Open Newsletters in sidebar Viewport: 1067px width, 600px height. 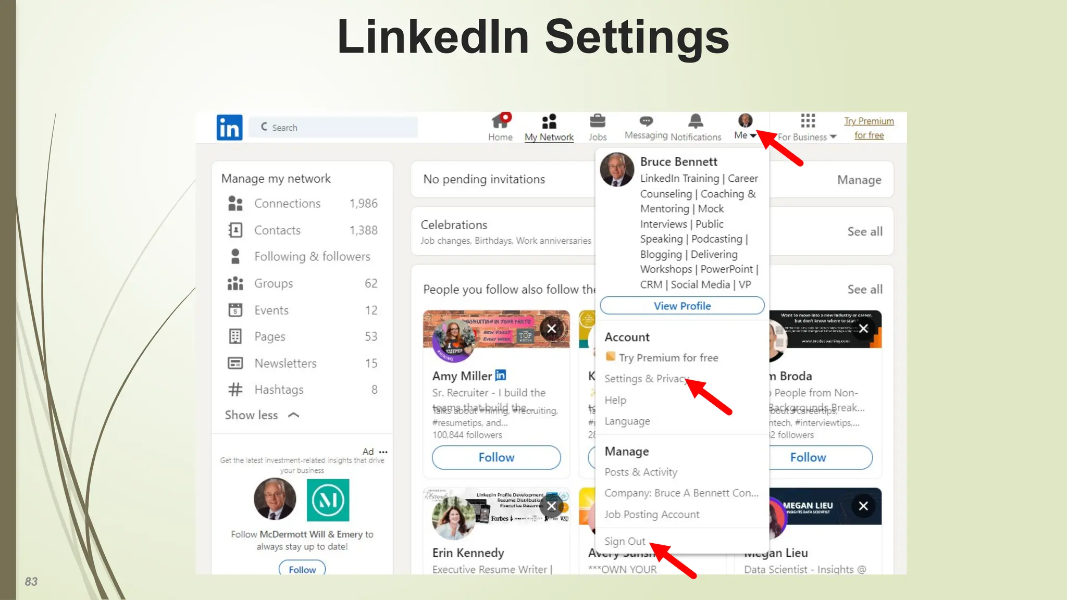302,364
